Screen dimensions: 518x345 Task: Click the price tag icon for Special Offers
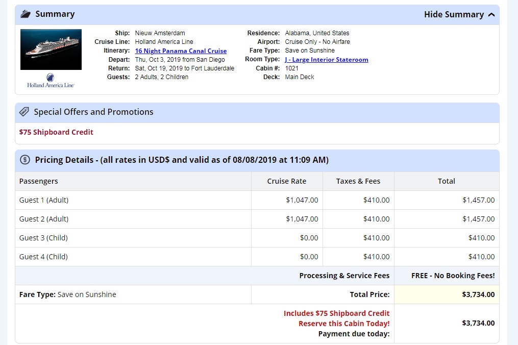click(24, 112)
